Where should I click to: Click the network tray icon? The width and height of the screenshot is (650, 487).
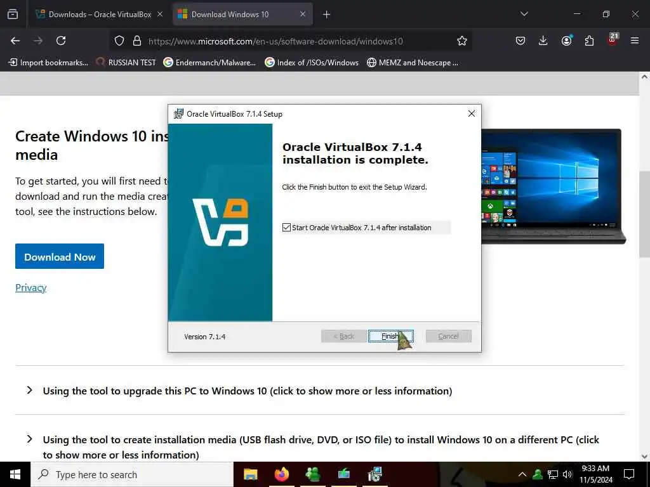pyautogui.click(x=553, y=474)
